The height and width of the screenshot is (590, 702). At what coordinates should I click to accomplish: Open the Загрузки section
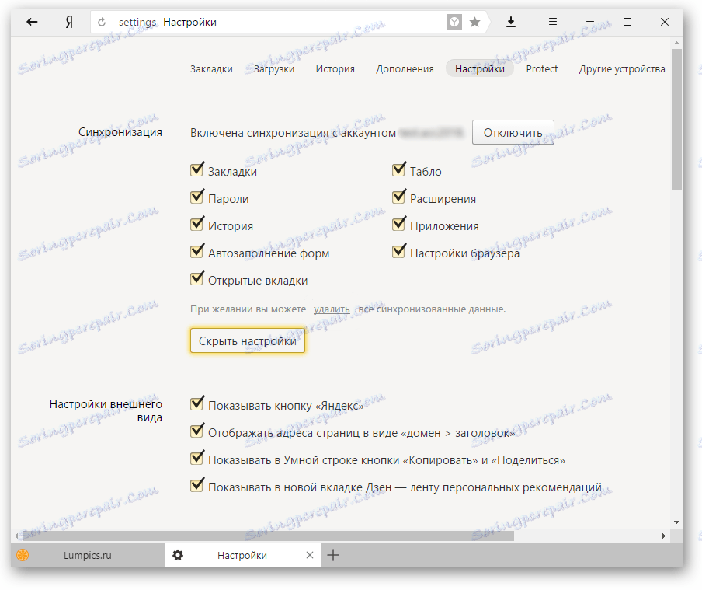274,69
